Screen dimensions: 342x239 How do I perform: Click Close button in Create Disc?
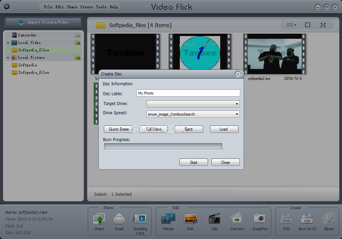226,162
